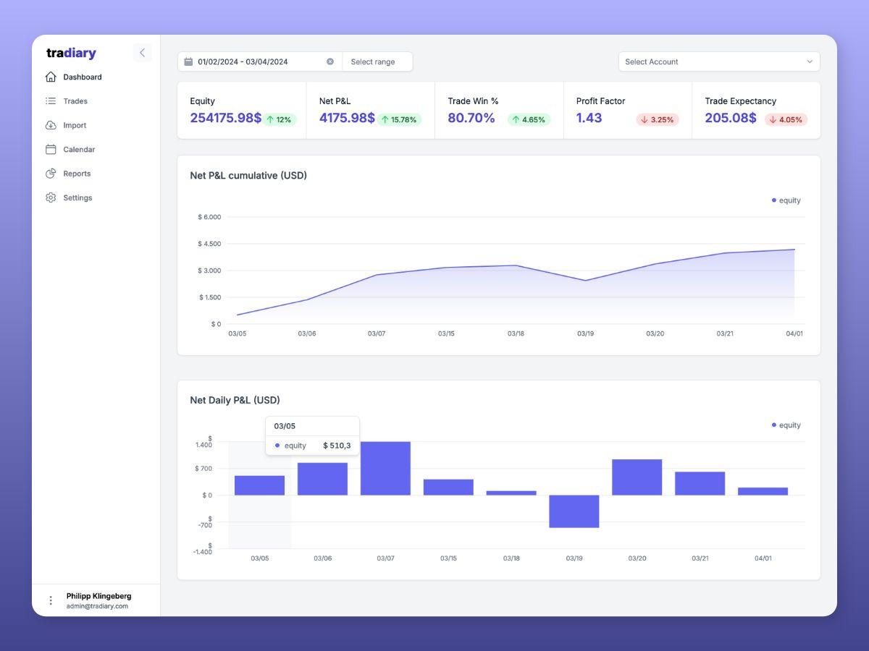Click the Profit Factor 1.43 value
The height and width of the screenshot is (651, 869).
point(589,118)
